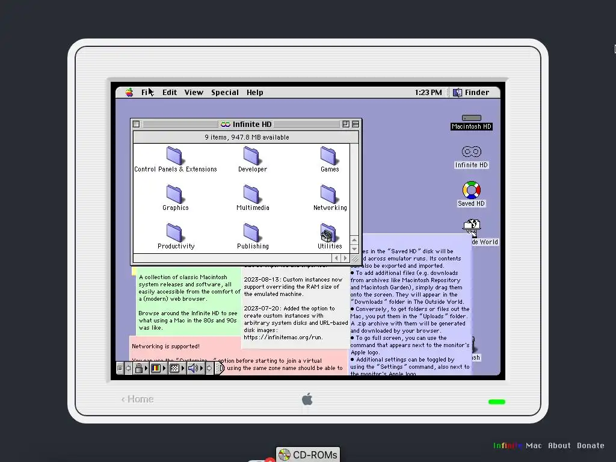Click horizontal scrollbar left arrow
The width and height of the screenshot is (616, 462).
(336, 258)
